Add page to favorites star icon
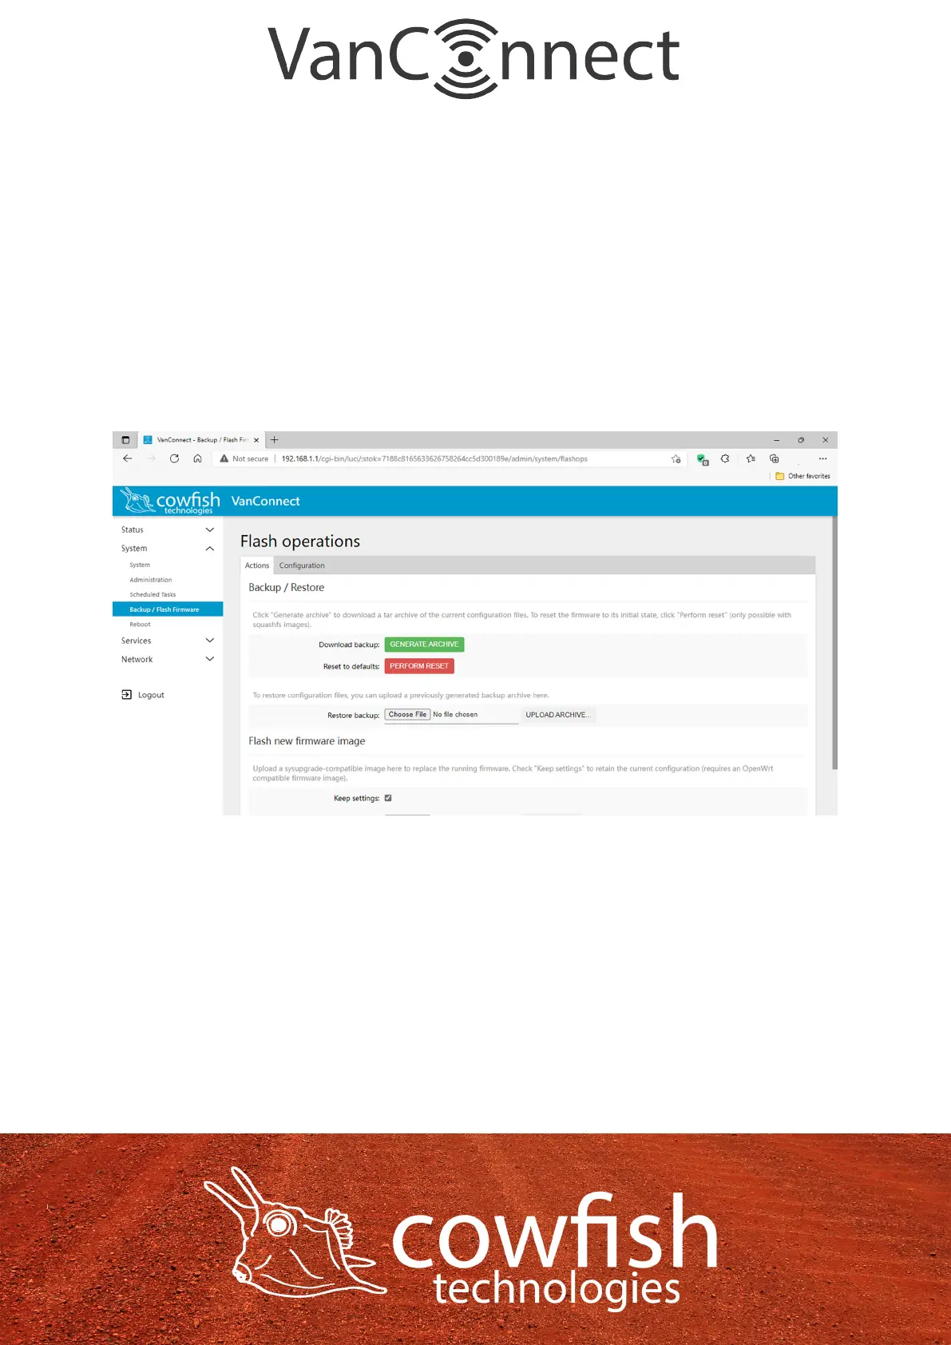Image resolution: width=951 pixels, height=1345 pixels. [x=676, y=459]
